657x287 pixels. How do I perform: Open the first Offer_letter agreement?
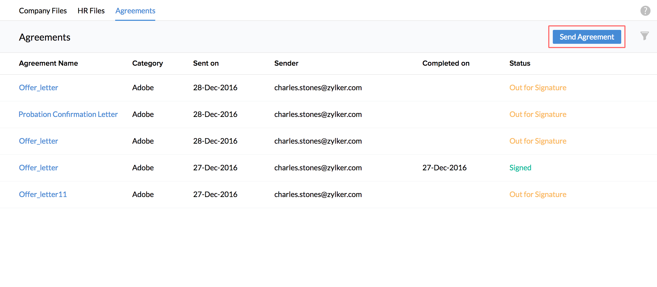click(x=38, y=88)
